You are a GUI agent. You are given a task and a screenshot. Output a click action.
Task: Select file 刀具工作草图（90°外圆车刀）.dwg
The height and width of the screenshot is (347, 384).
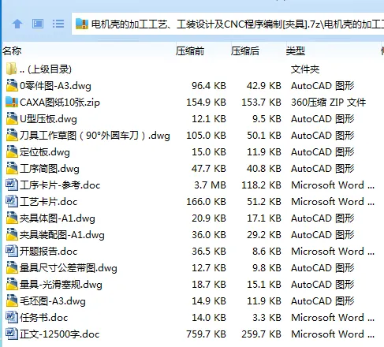point(95,136)
